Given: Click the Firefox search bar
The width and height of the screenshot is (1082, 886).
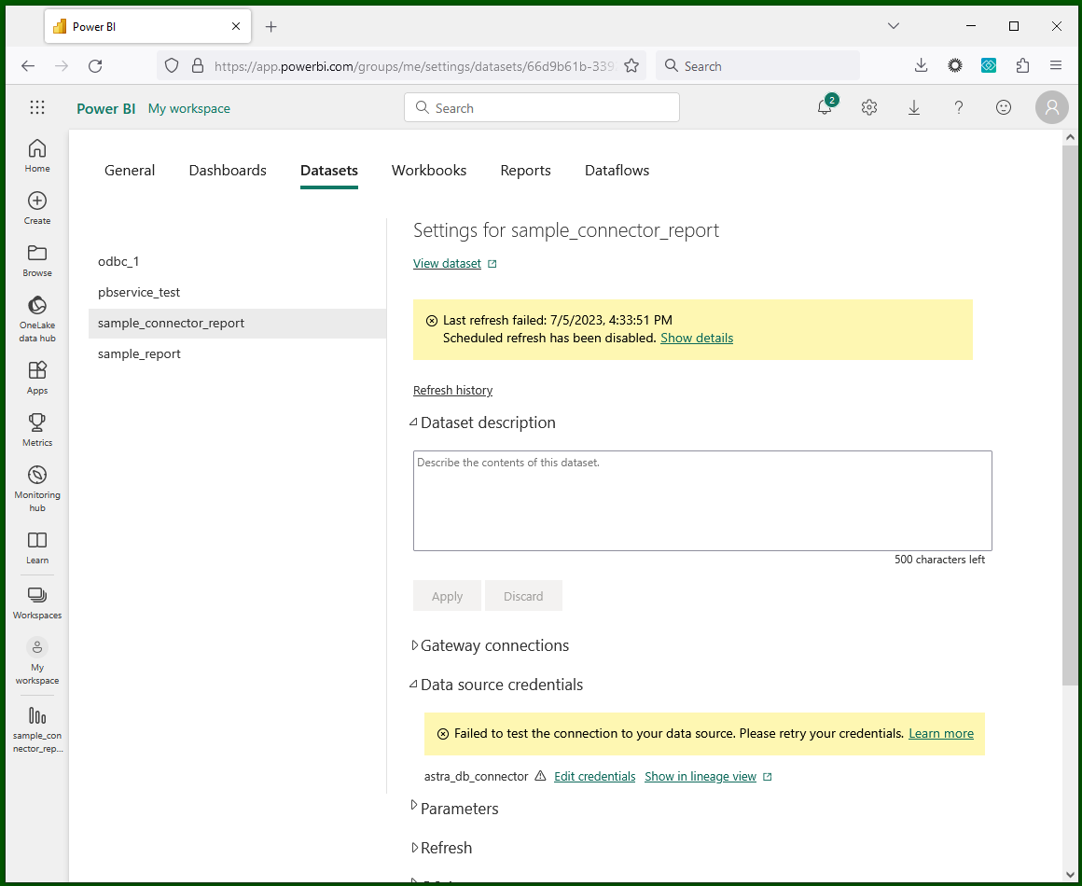Looking at the screenshot, I should (757, 66).
